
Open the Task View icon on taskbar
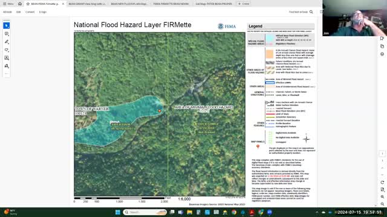[x=172, y=212]
